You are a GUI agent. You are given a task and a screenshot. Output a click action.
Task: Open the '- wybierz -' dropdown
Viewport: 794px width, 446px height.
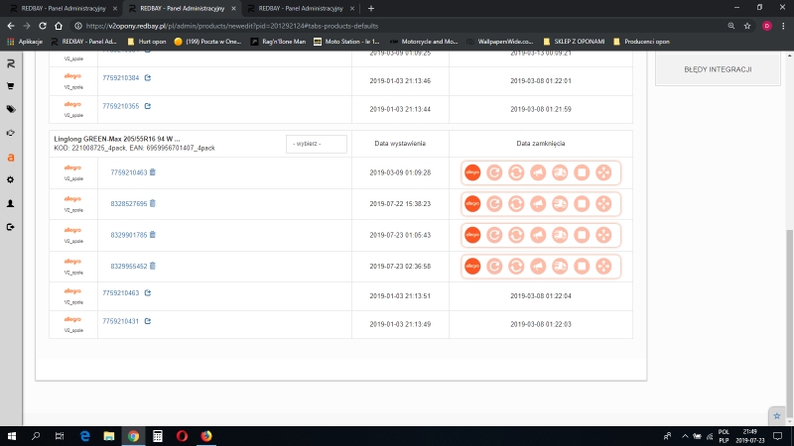point(316,144)
